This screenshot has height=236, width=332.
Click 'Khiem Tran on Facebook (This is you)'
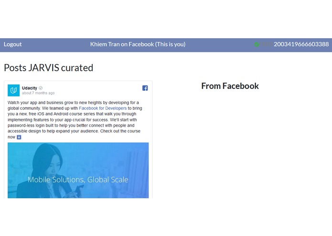pyautogui.click(x=138, y=44)
